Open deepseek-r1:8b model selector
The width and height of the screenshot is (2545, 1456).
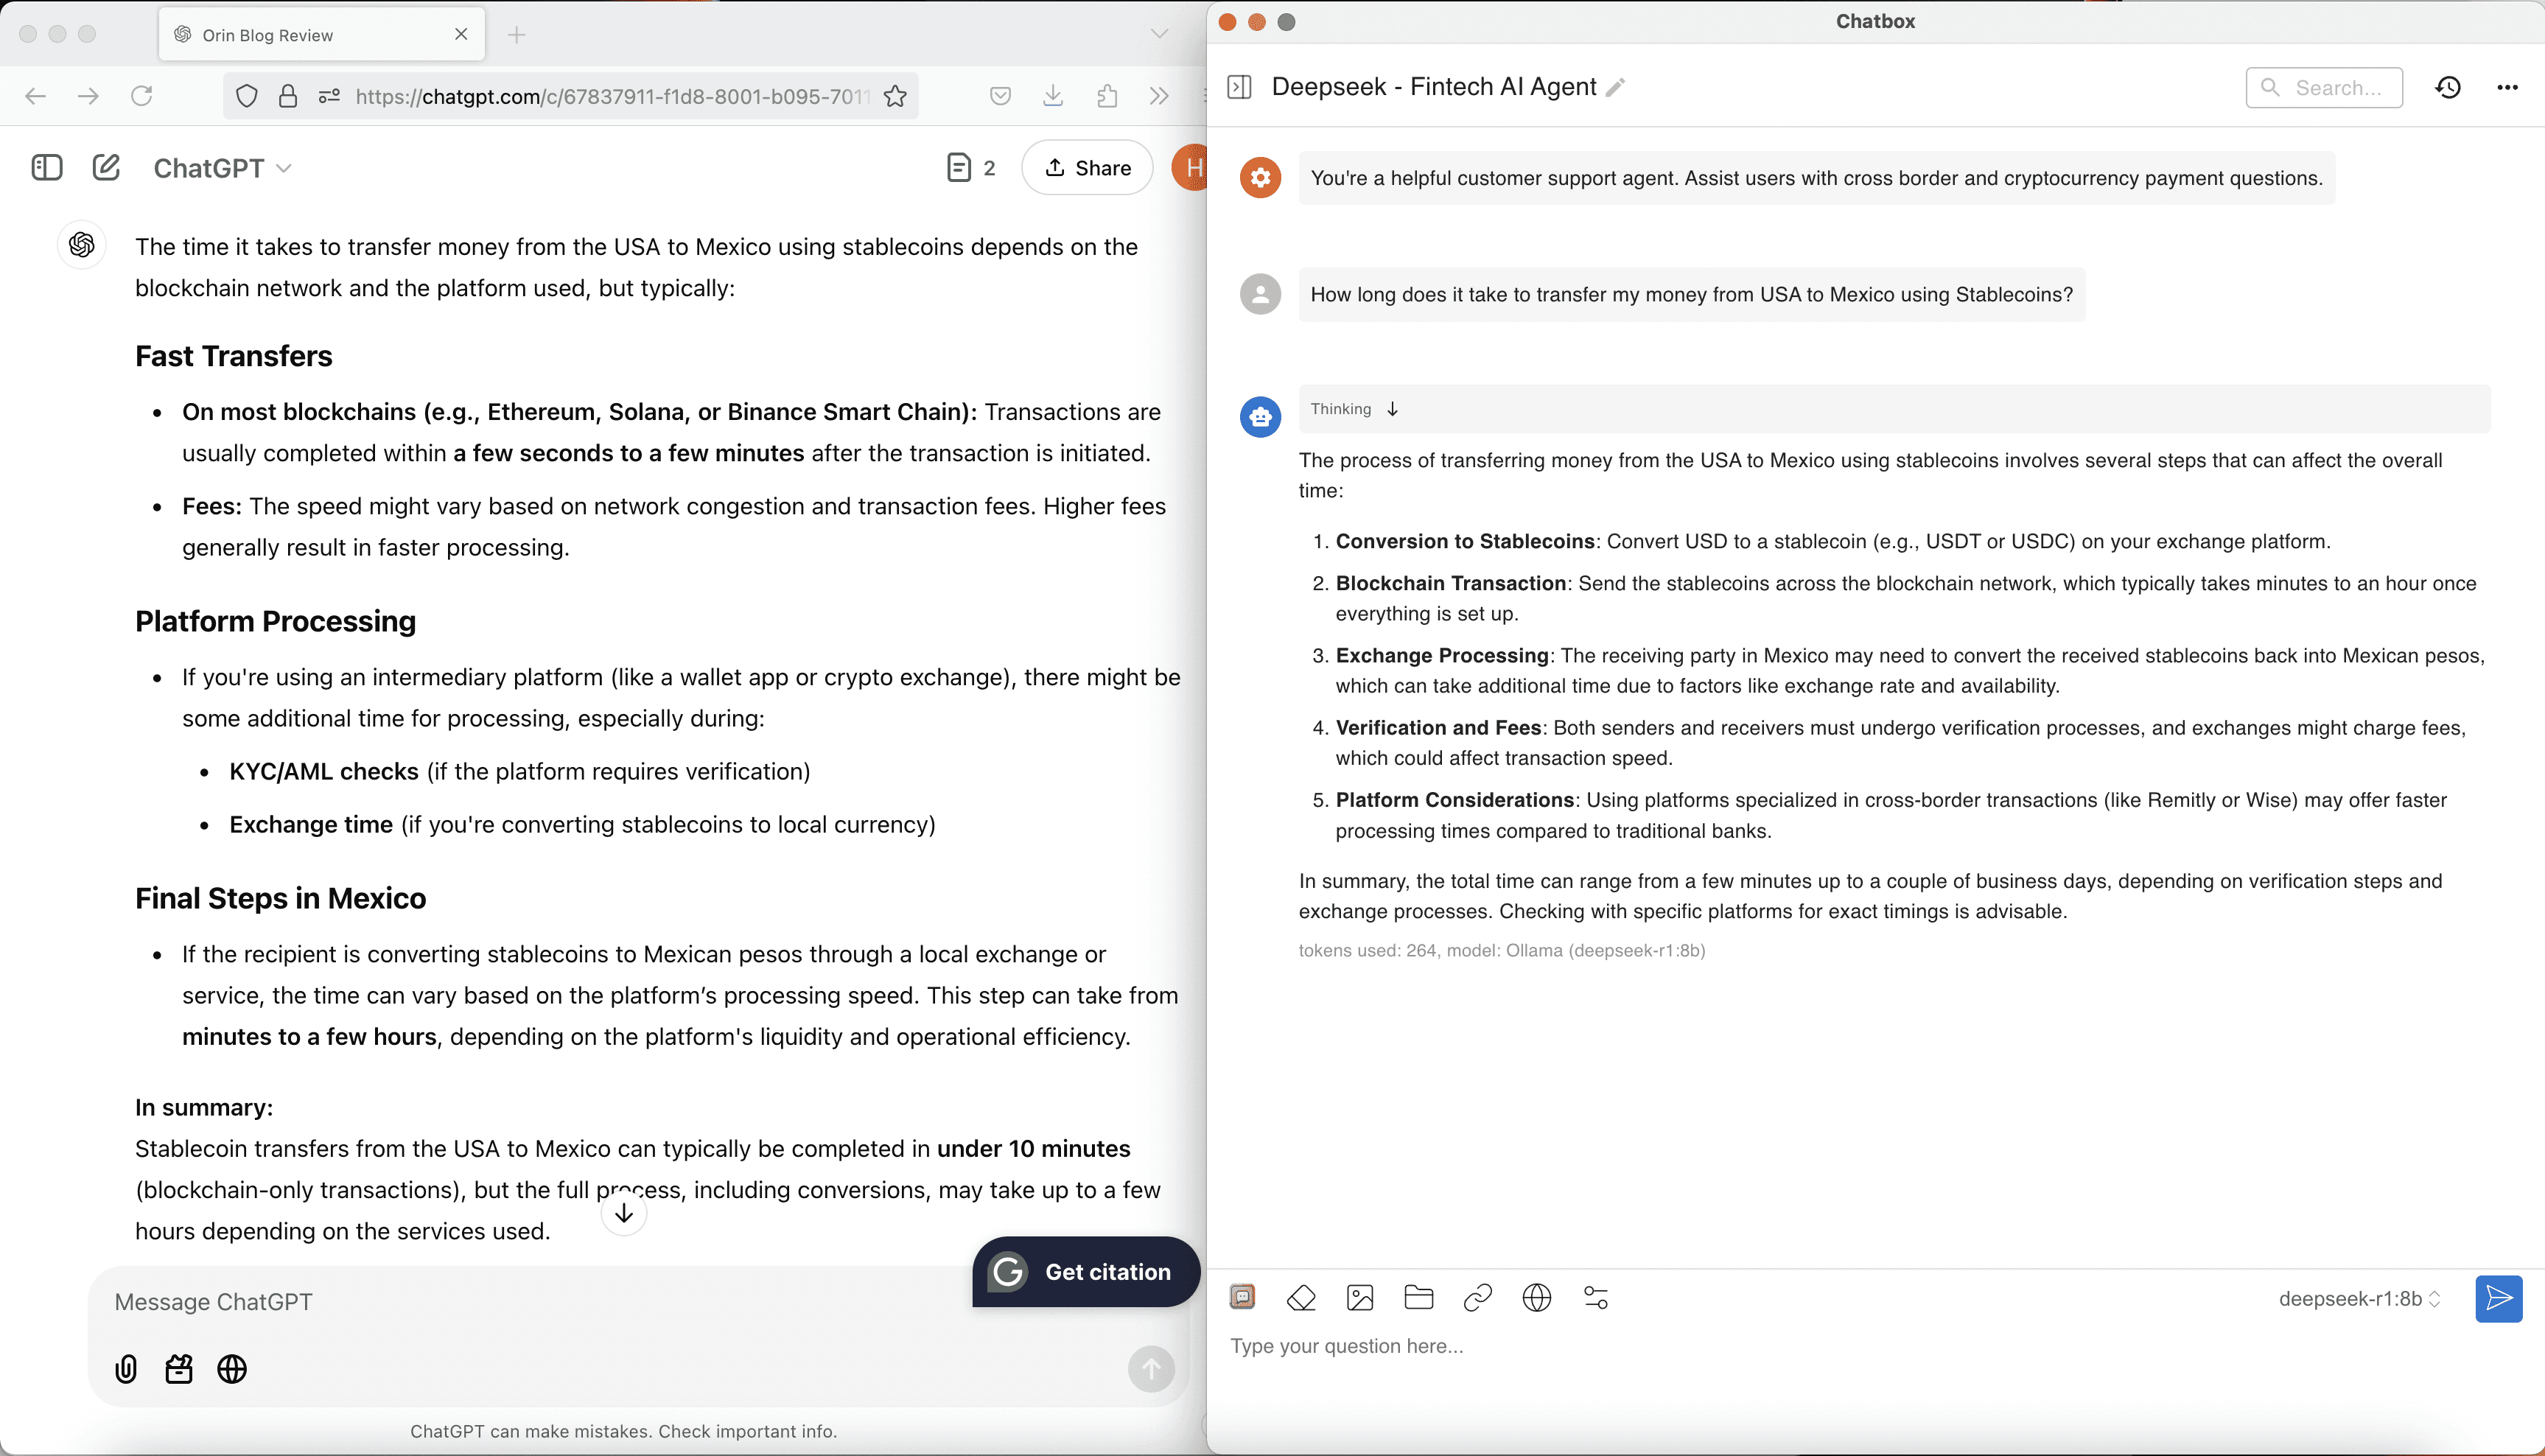2359,1299
